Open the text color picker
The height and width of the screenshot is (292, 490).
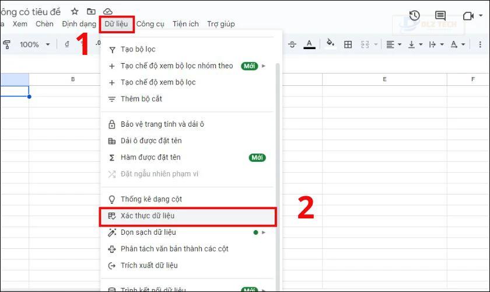point(309,44)
